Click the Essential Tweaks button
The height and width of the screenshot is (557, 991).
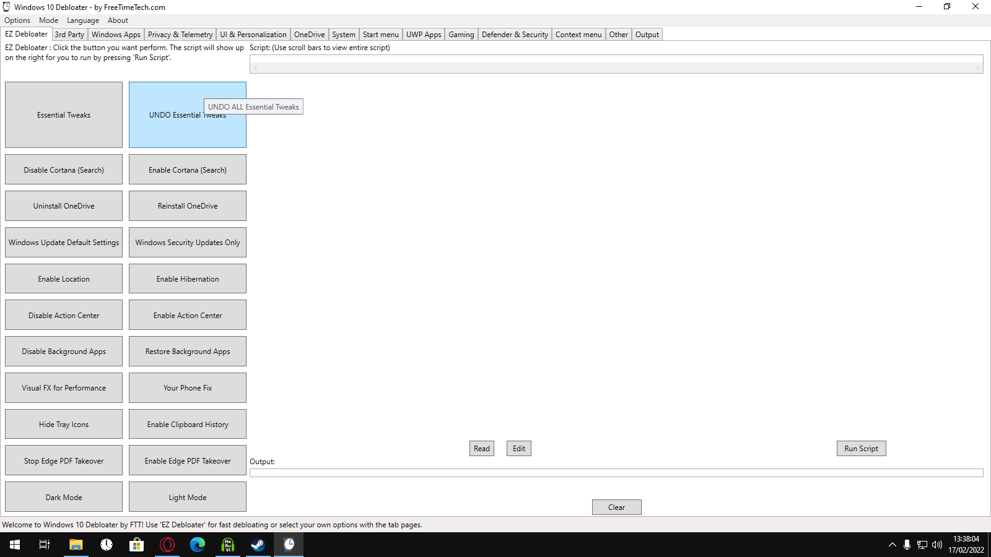pyautogui.click(x=64, y=115)
